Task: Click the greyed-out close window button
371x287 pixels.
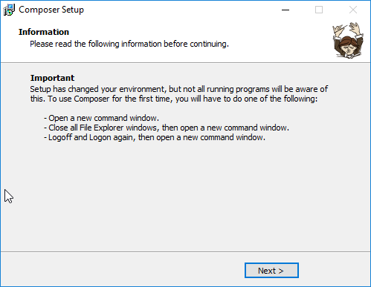Action: click(x=353, y=10)
